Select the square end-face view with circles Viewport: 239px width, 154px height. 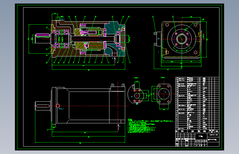[181, 42]
